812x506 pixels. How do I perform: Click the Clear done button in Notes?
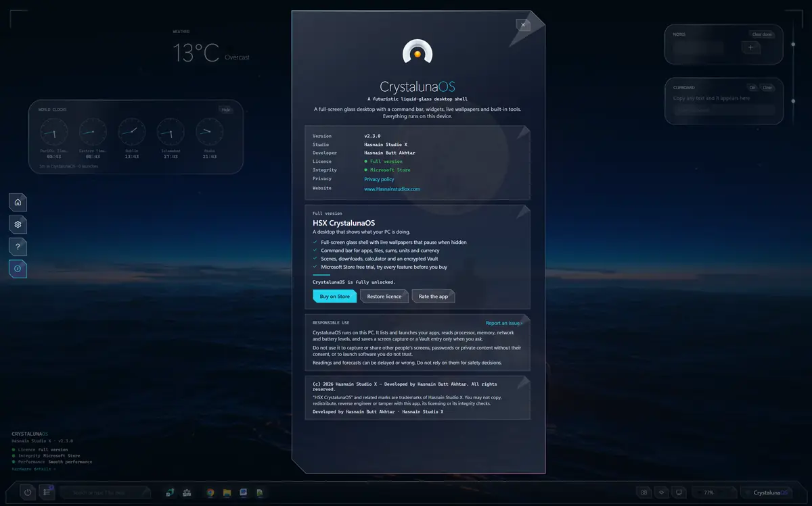(762, 34)
